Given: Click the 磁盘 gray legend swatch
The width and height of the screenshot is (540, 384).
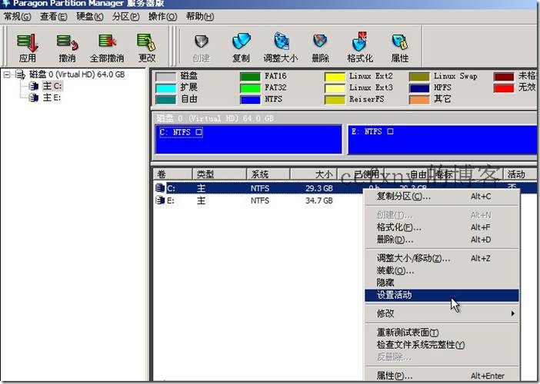Looking at the screenshot, I should pos(165,76).
